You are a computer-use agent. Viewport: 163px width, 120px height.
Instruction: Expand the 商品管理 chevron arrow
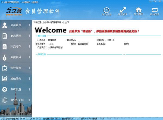click(29, 36)
